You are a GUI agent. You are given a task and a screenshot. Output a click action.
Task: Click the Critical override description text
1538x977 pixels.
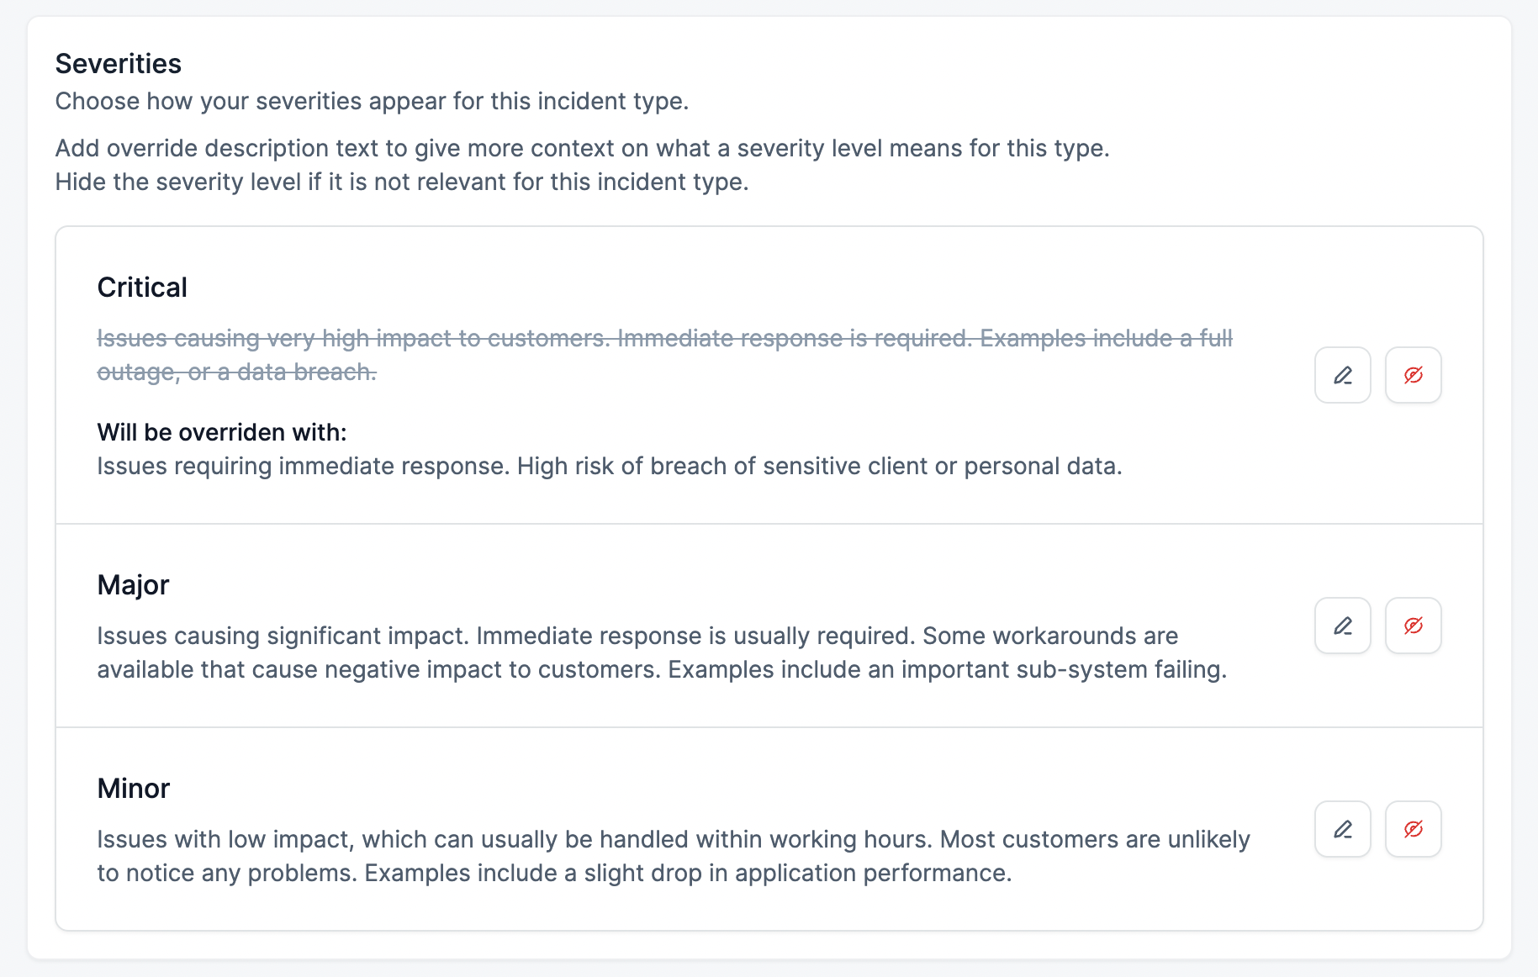pyautogui.click(x=609, y=467)
